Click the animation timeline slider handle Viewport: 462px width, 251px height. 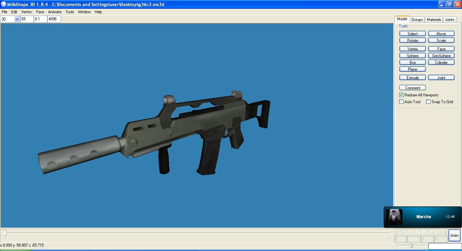pos(5,233)
